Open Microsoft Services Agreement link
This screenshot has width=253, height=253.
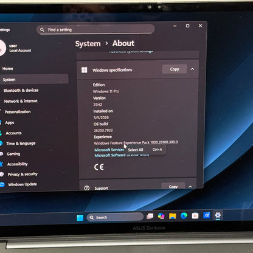pyautogui.click(x=109, y=150)
